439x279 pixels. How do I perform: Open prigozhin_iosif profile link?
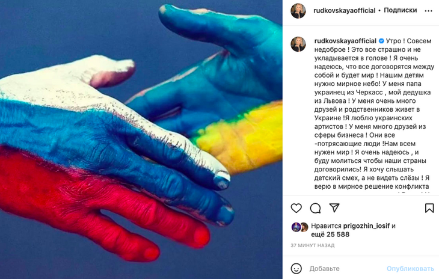(366, 226)
